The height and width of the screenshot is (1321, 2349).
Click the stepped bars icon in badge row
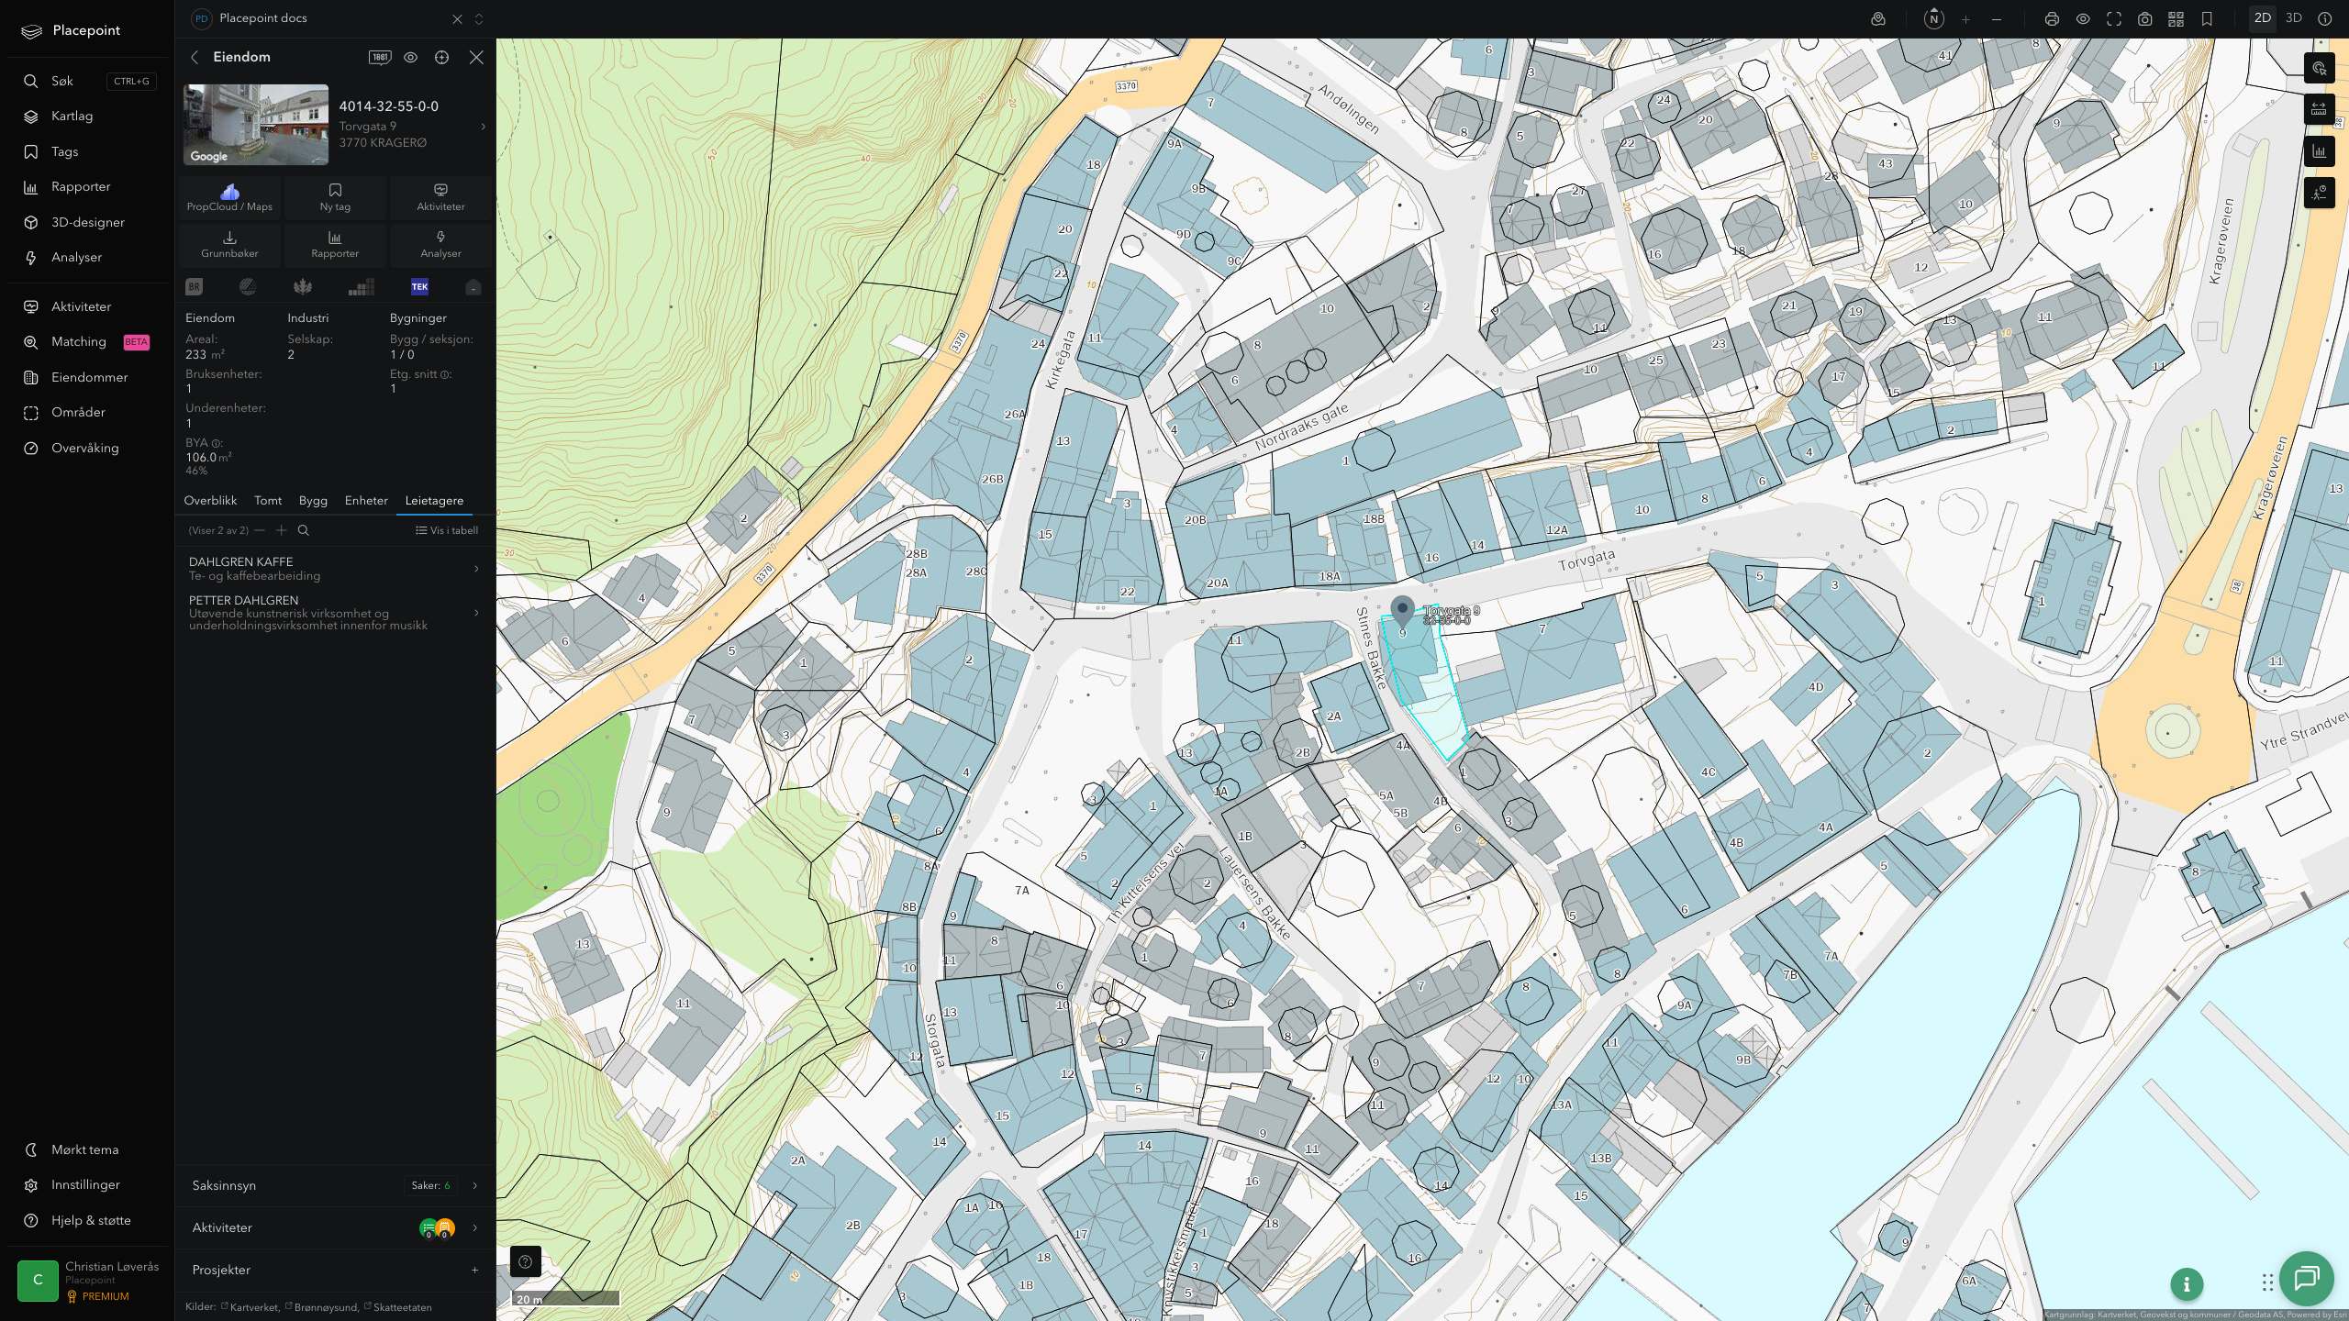click(362, 287)
